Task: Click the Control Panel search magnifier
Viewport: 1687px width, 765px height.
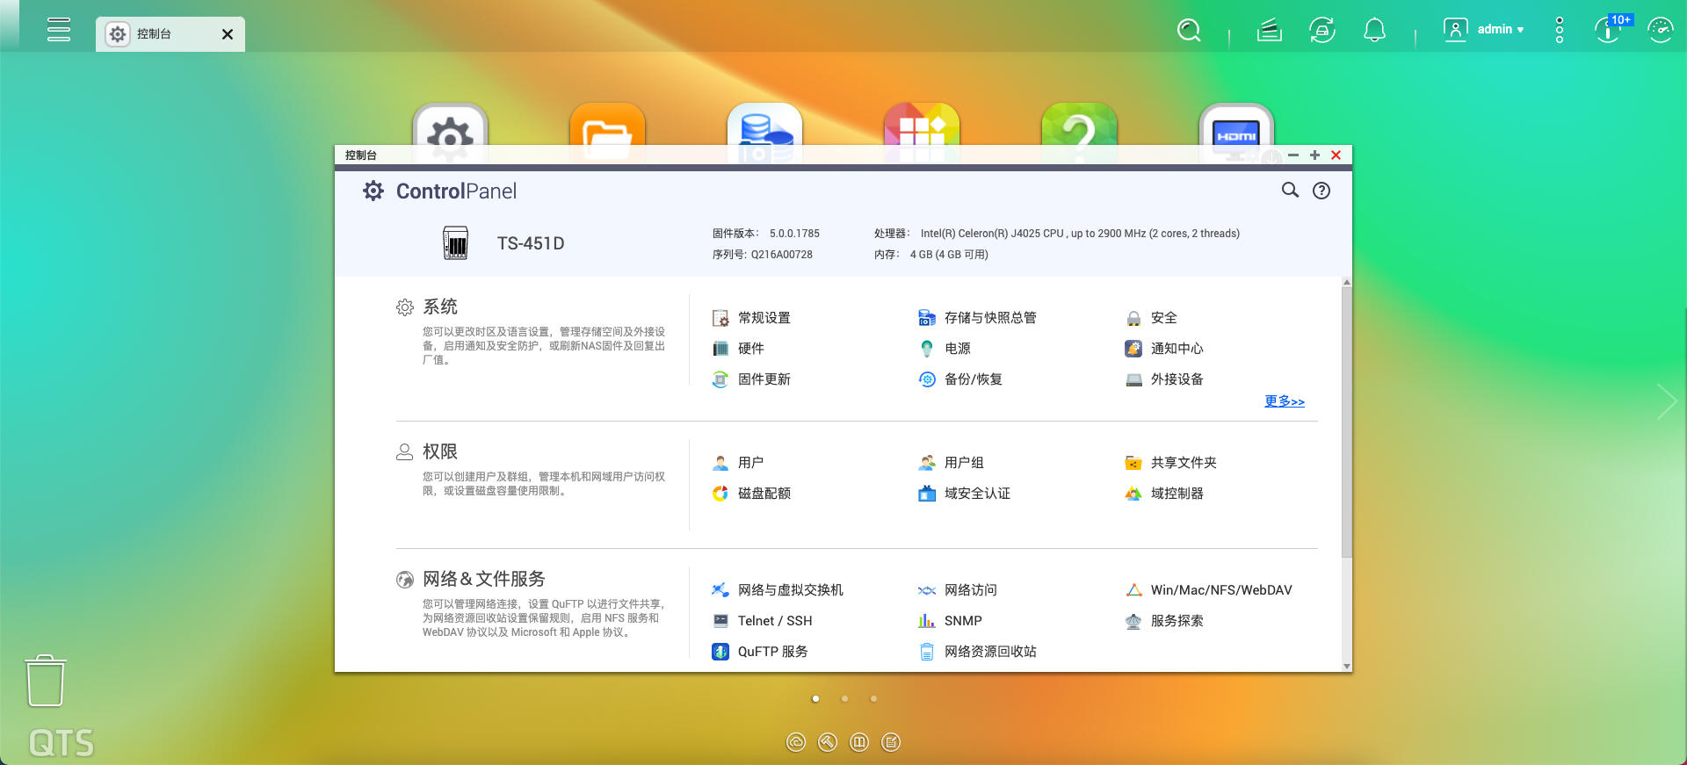Action: point(1290,190)
